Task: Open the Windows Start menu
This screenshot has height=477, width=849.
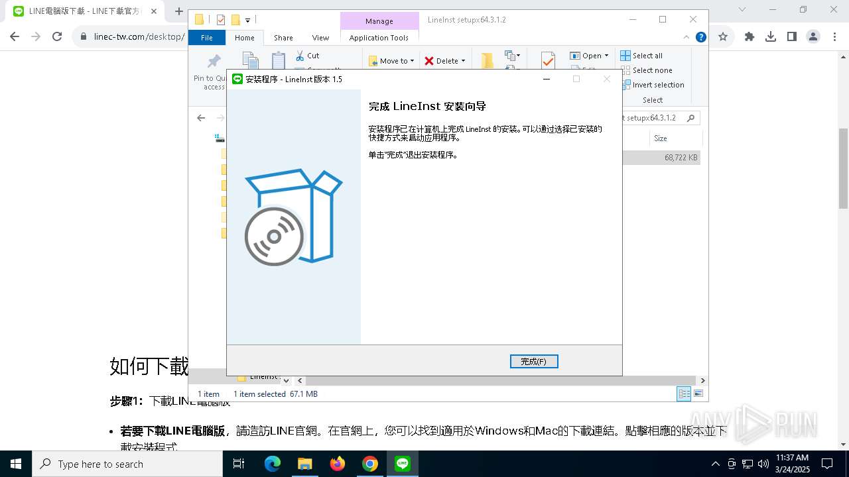Action: click(x=16, y=464)
